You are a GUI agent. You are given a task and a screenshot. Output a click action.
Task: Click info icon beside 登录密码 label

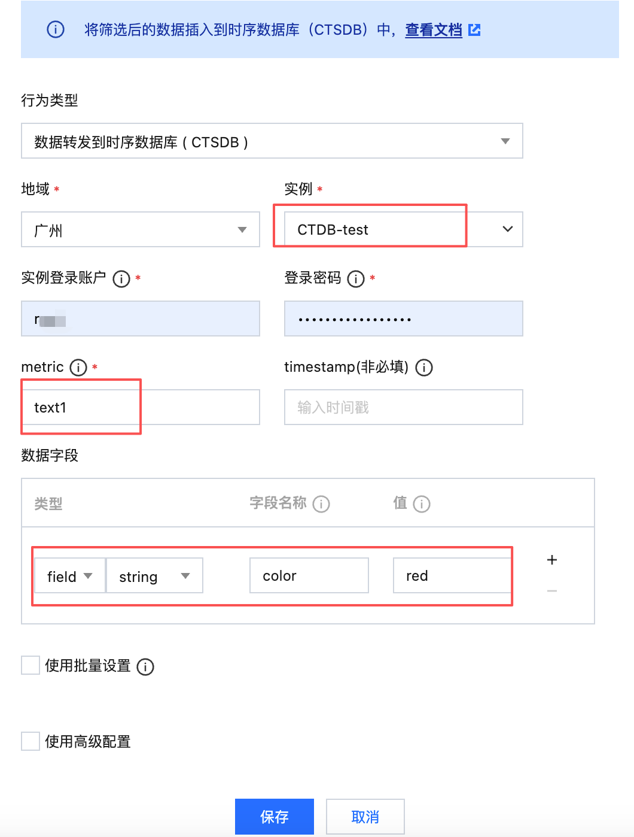(x=356, y=279)
